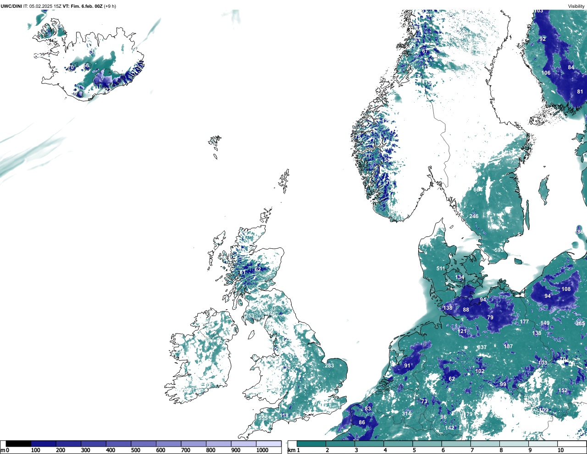Click visibility value "283" over East Anglia
The height and width of the screenshot is (454, 587).
pyautogui.click(x=329, y=366)
